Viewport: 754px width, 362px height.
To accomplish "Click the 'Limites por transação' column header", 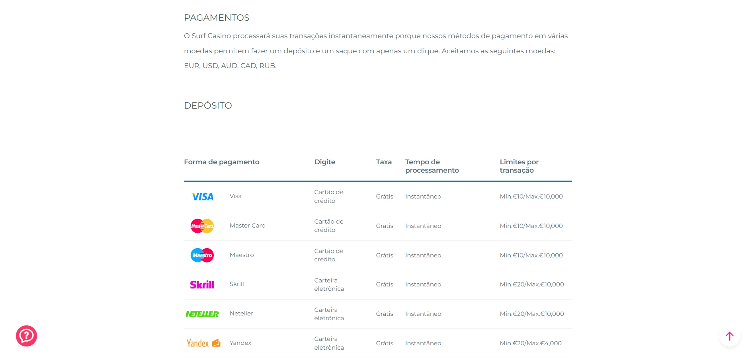I will point(519,166).
